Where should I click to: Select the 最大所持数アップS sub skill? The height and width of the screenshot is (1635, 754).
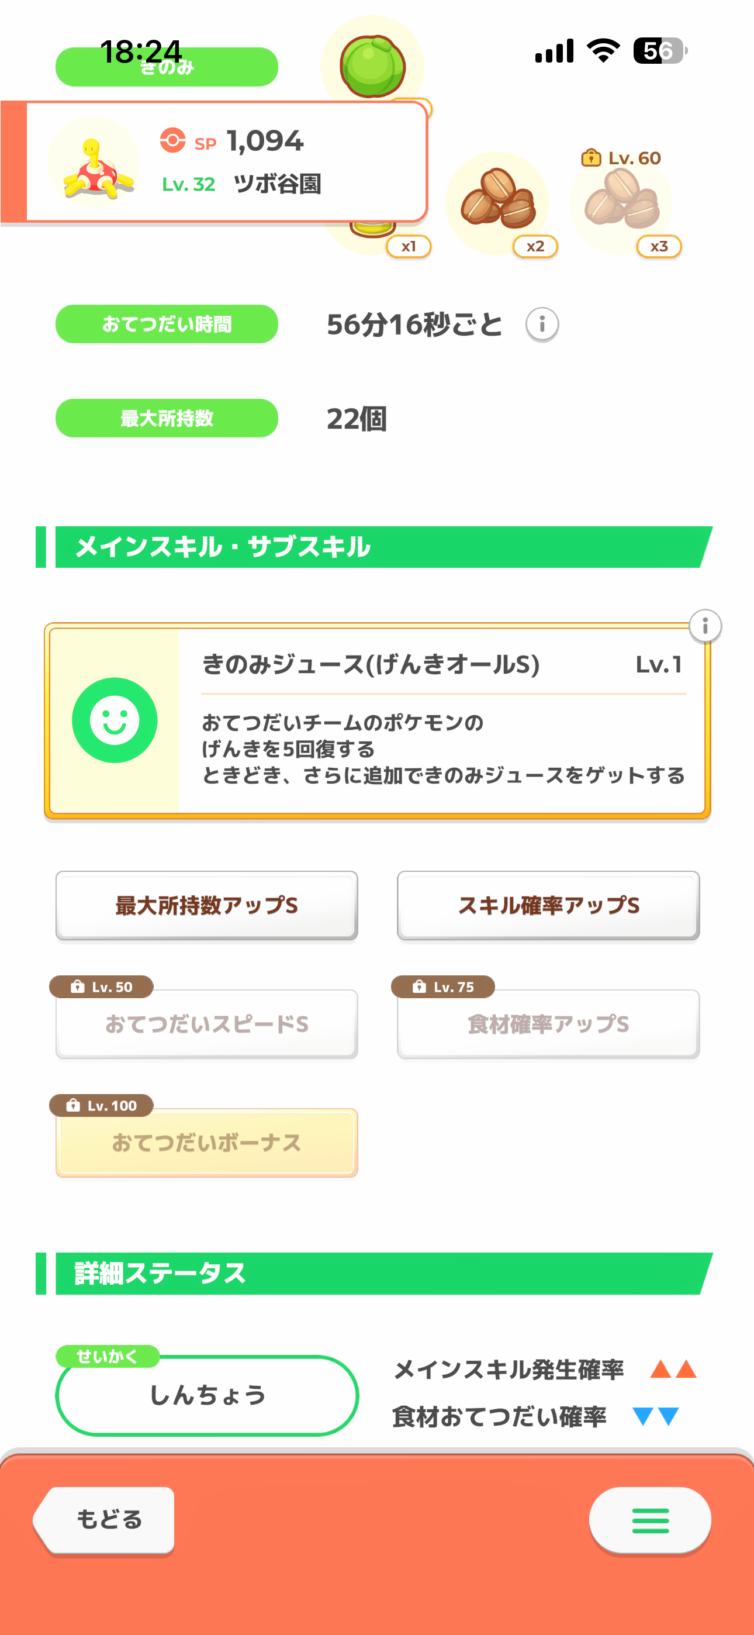click(206, 905)
